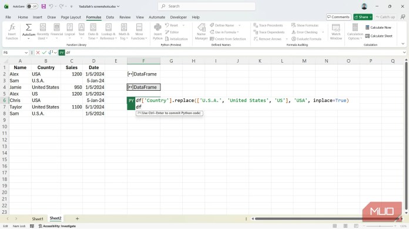This screenshot has height=229, width=409.
Task: Open Logical functions library
Action: [70, 32]
